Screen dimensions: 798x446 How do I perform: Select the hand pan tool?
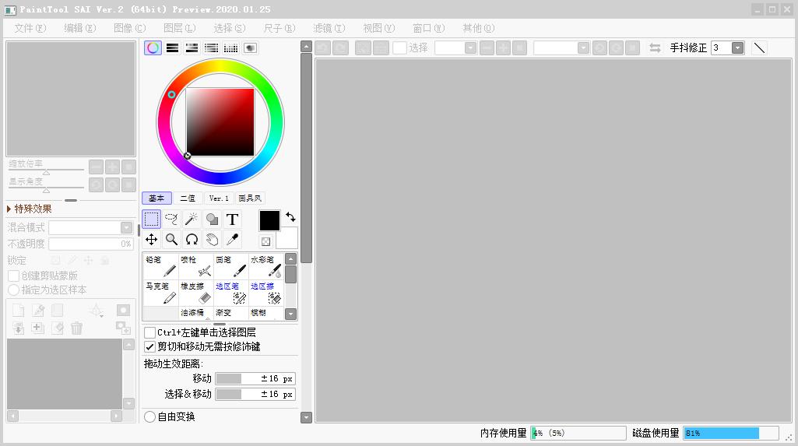pos(212,239)
